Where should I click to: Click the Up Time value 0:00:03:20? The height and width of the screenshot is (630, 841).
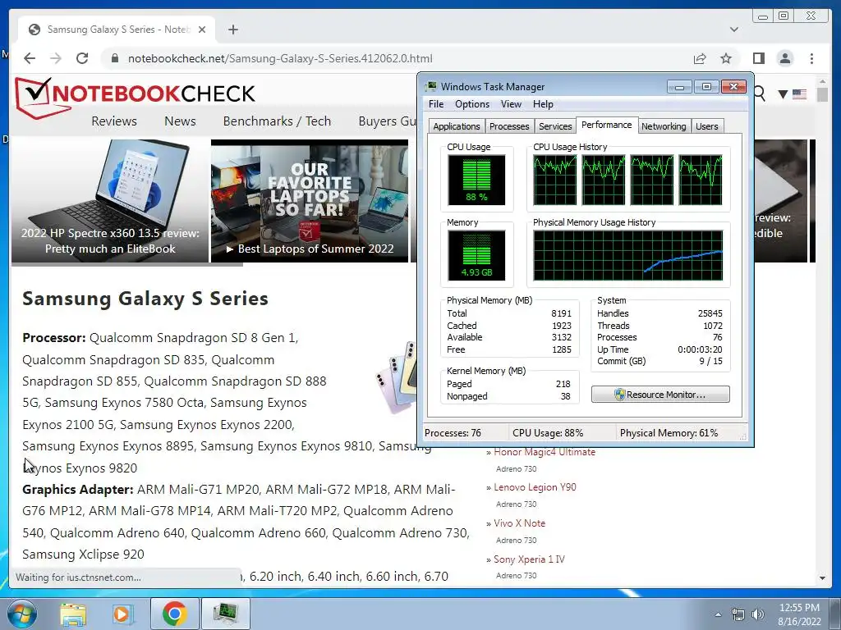[700, 349]
